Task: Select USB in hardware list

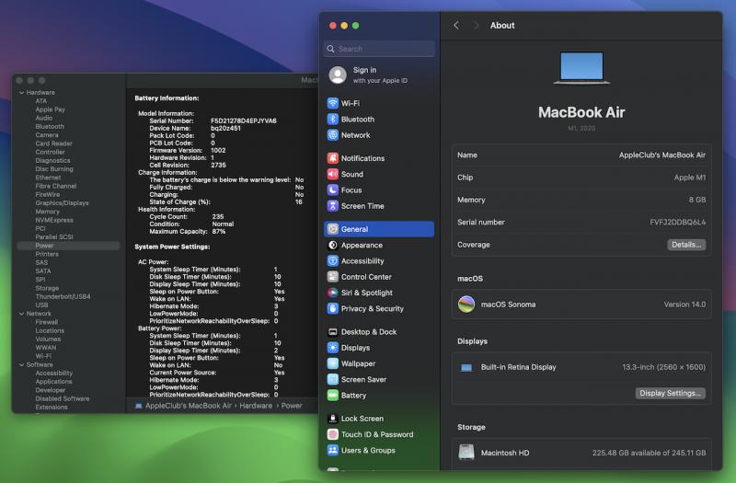Action: click(x=41, y=305)
